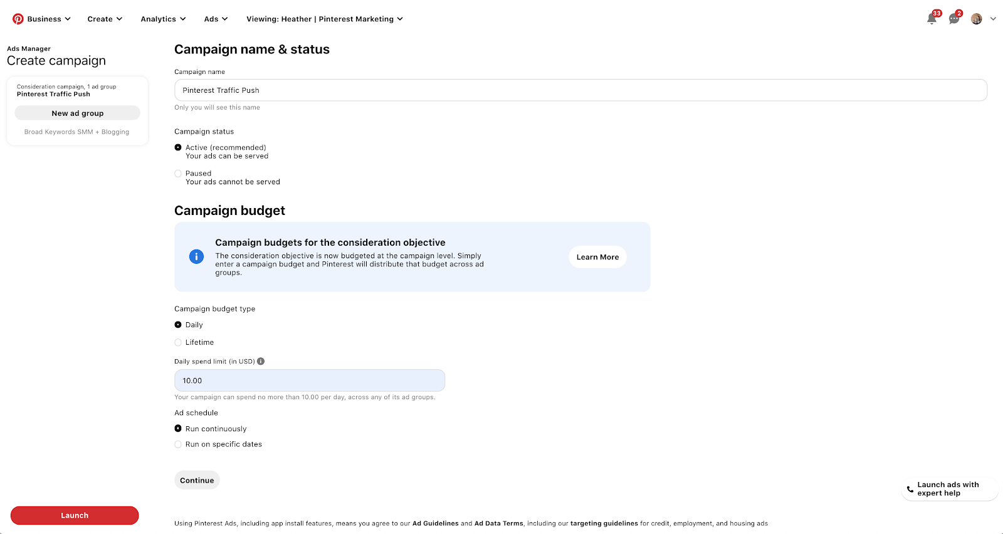Click Learn More in budget banner

(x=597, y=257)
